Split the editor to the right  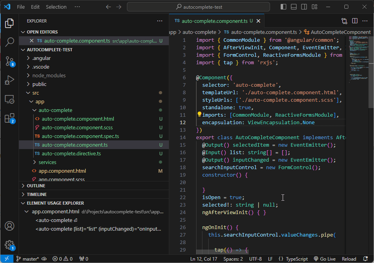[x=355, y=21]
